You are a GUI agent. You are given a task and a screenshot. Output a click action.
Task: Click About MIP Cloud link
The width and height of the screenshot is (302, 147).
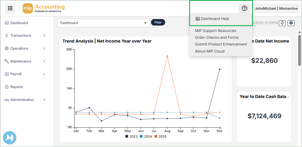(209, 51)
